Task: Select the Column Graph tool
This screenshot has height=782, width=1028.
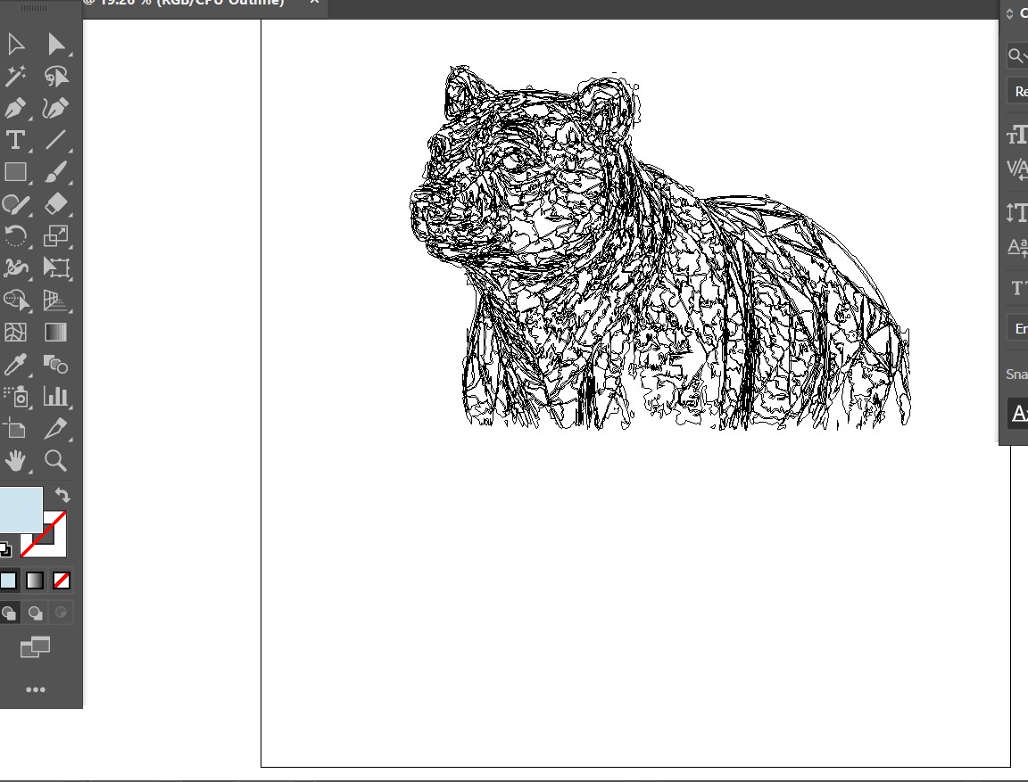Action: (x=56, y=396)
